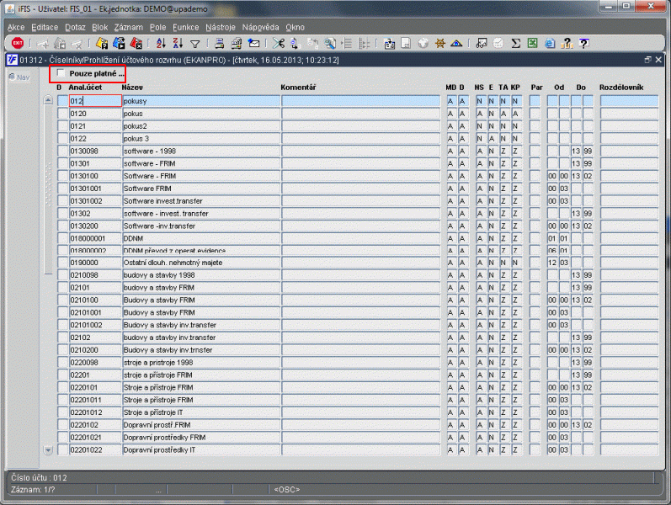Image resolution: width=671 pixels, height=505 pixels.
Task: Sort ascending with the A-Z icon
Action: click(x=161, y=43)
